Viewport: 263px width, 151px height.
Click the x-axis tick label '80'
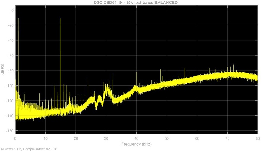tap(258, 138)
